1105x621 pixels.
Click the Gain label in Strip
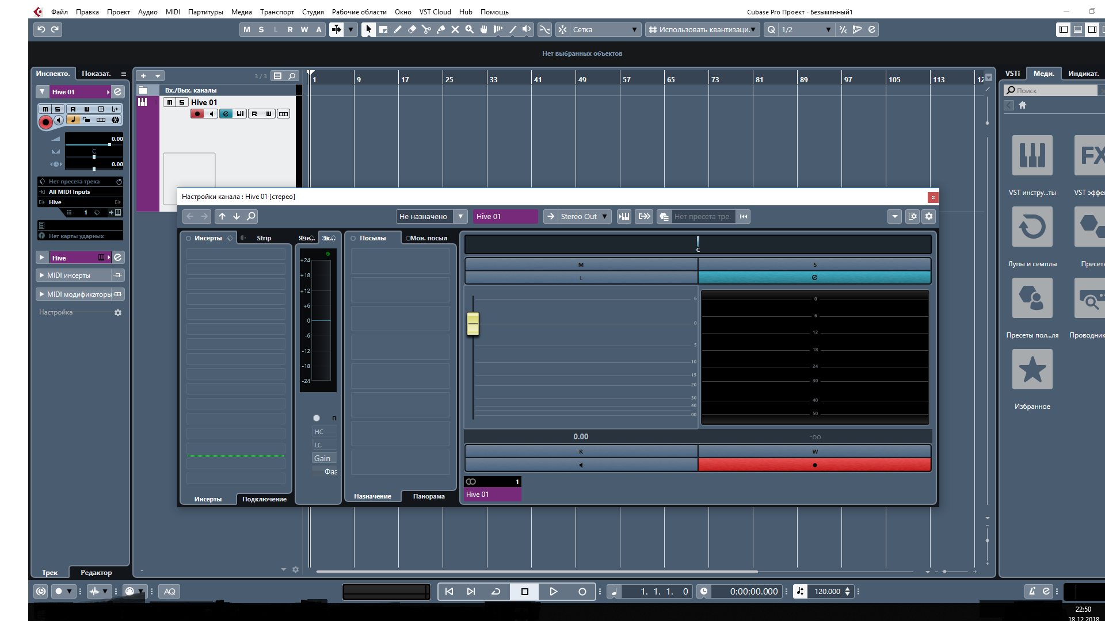(322, 458)
